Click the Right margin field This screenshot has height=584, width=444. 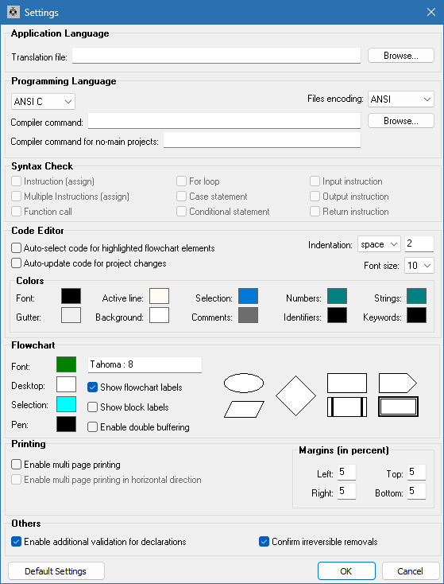(346, 491)
